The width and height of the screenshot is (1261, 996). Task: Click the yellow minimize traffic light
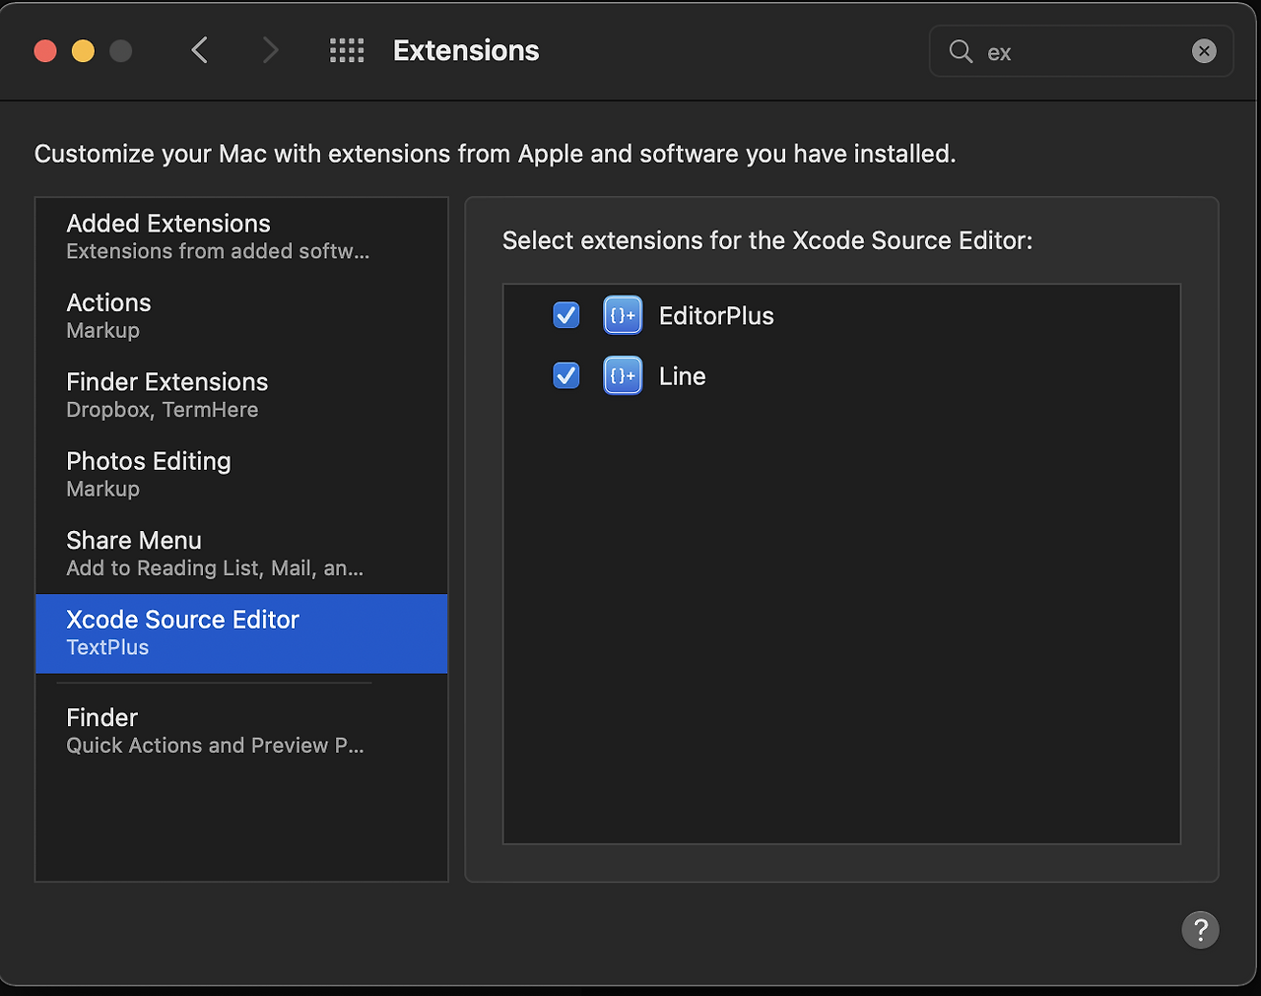pos(83,50)
